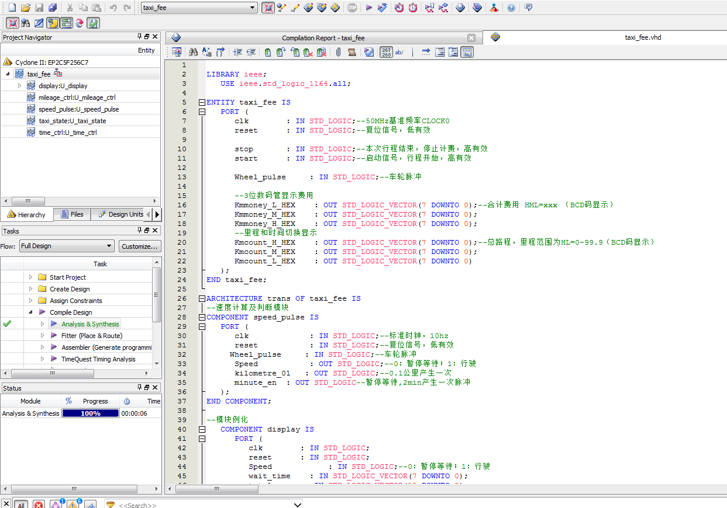The height and width of the screenshot is (508, 727).
Task: Click the Open file folder icon
Action: (25, 8)
